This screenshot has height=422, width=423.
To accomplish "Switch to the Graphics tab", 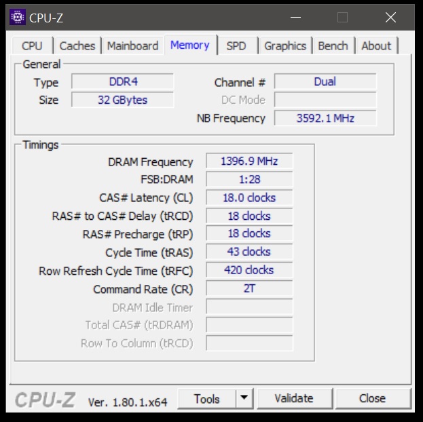I will [x=285, y=46].
